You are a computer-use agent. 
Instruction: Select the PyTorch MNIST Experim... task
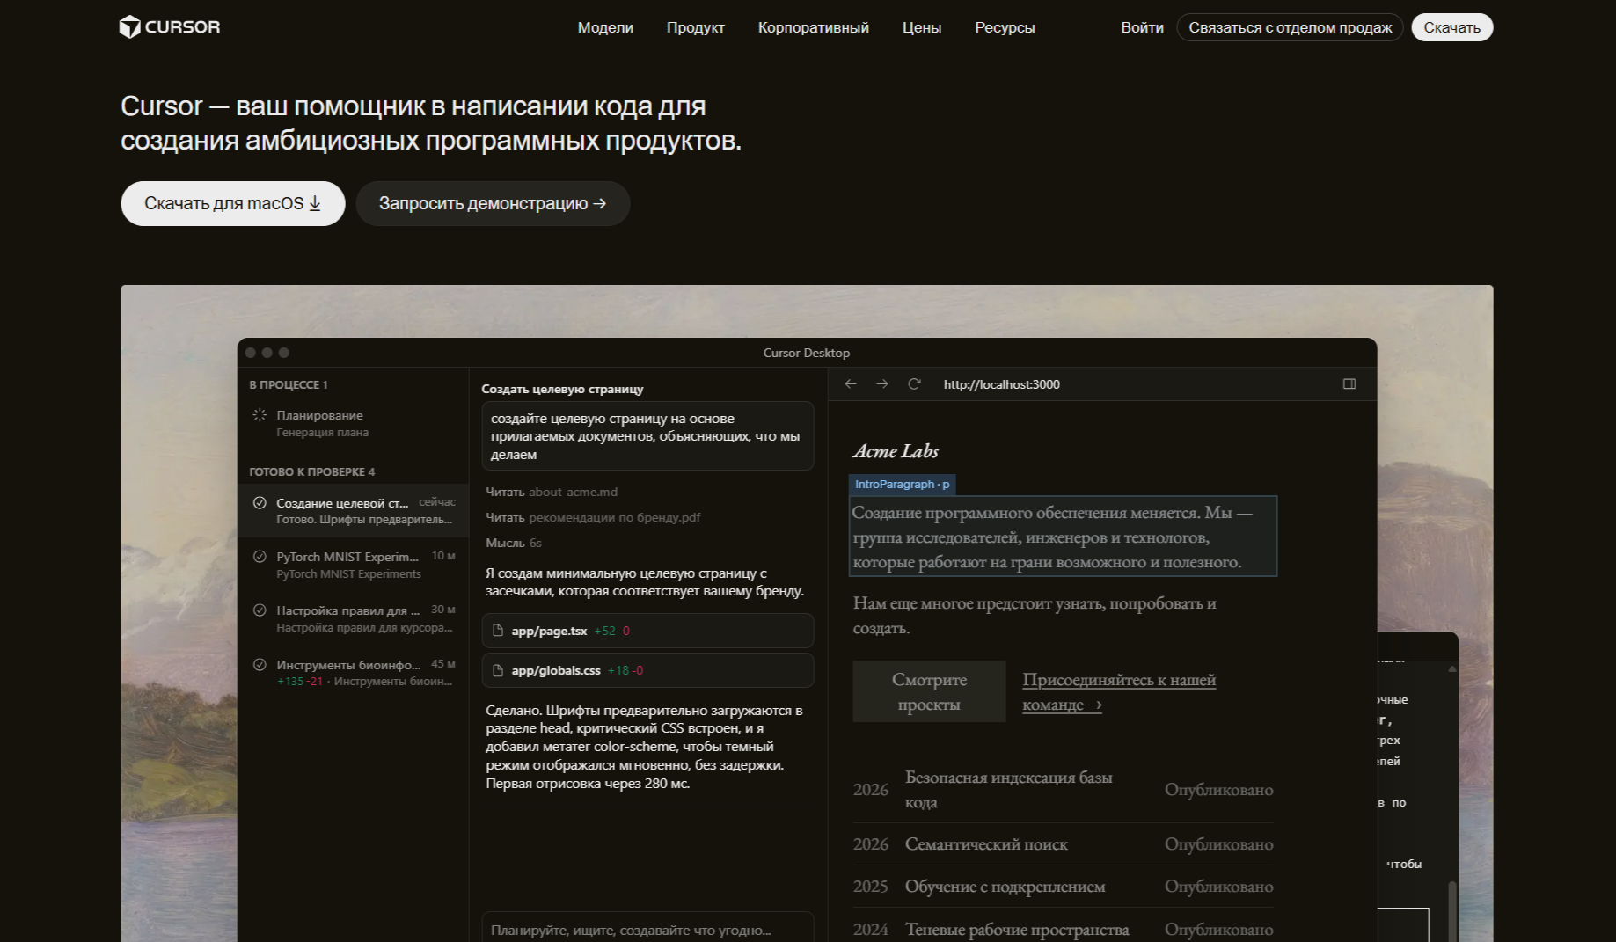[353, 565]
